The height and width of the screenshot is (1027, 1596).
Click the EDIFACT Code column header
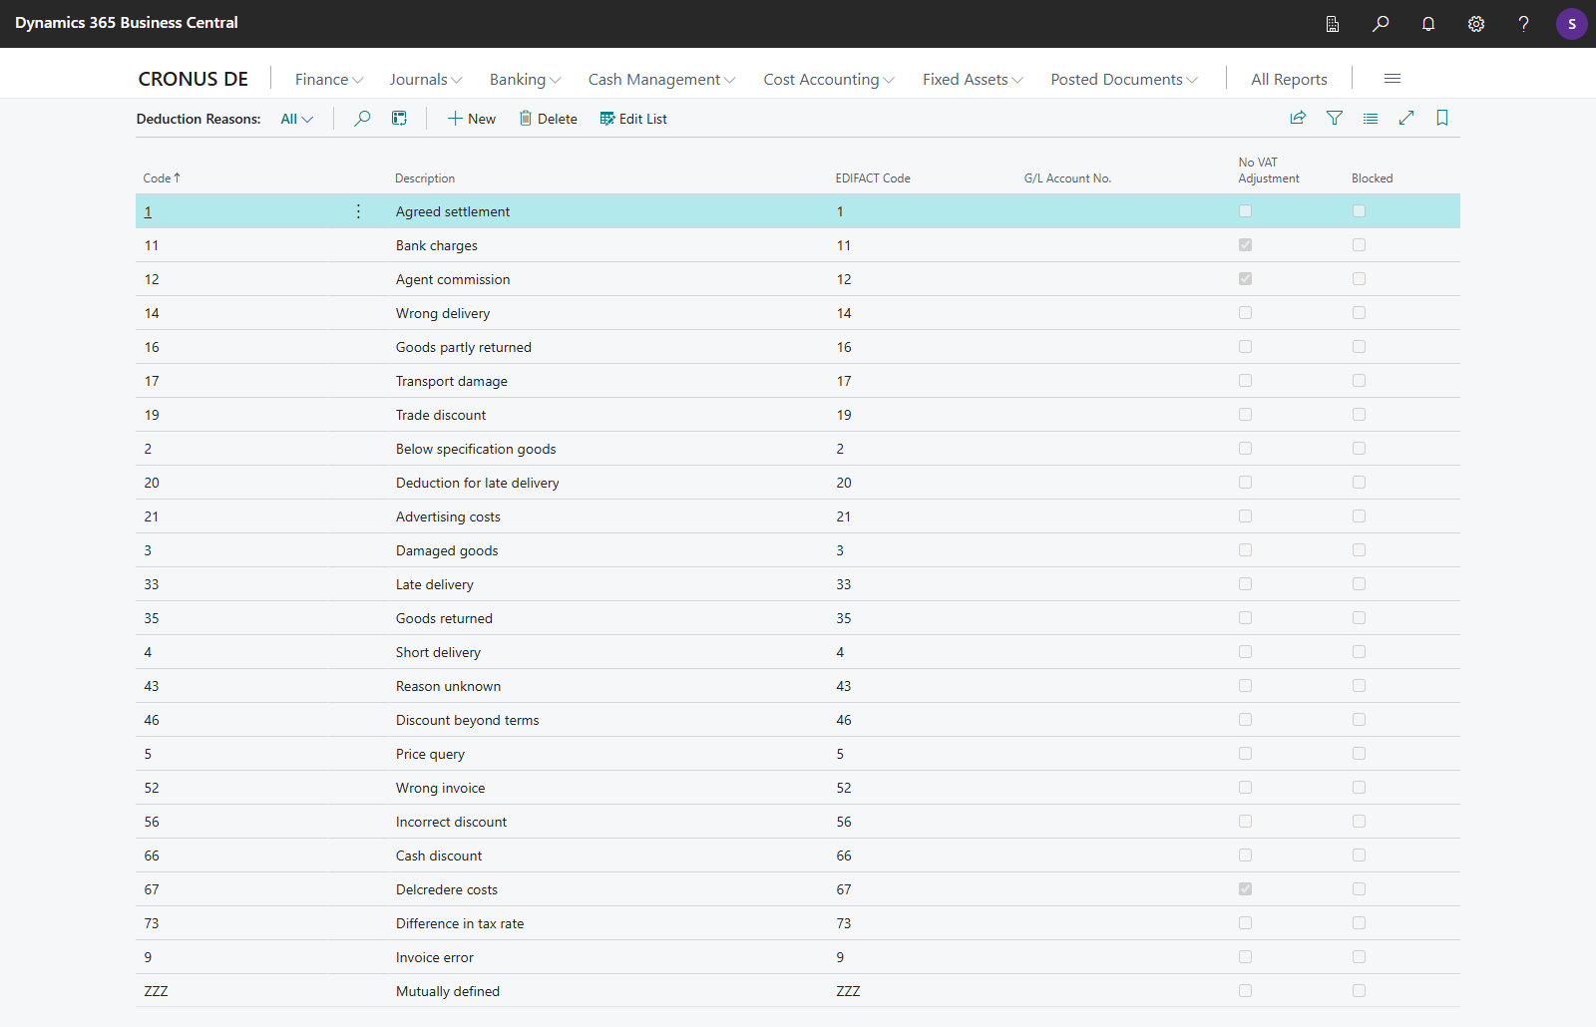click(873, 178)
